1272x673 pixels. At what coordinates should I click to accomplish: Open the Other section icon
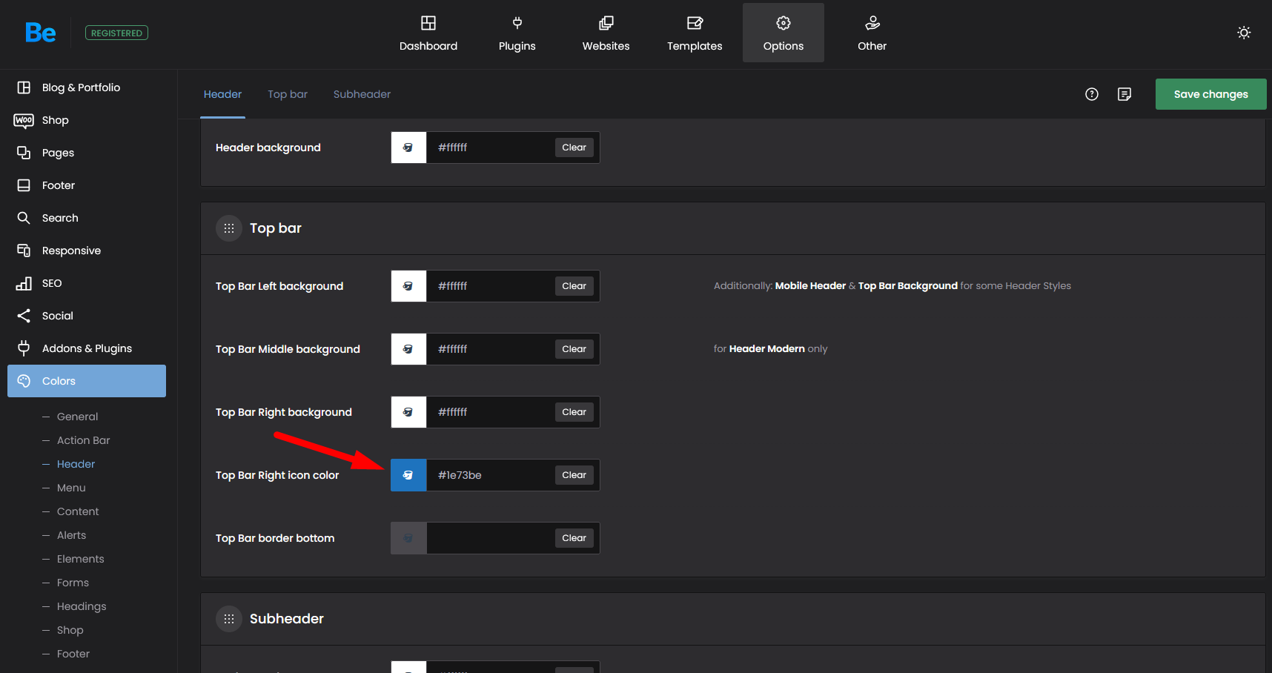coord(872,23)
